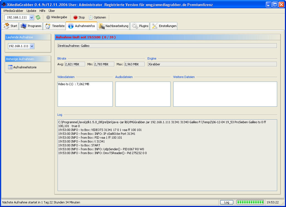286x207 pixels.
Task: Click the Direktaufnahme: Galileo text field
Action: [x=167, y=46]
